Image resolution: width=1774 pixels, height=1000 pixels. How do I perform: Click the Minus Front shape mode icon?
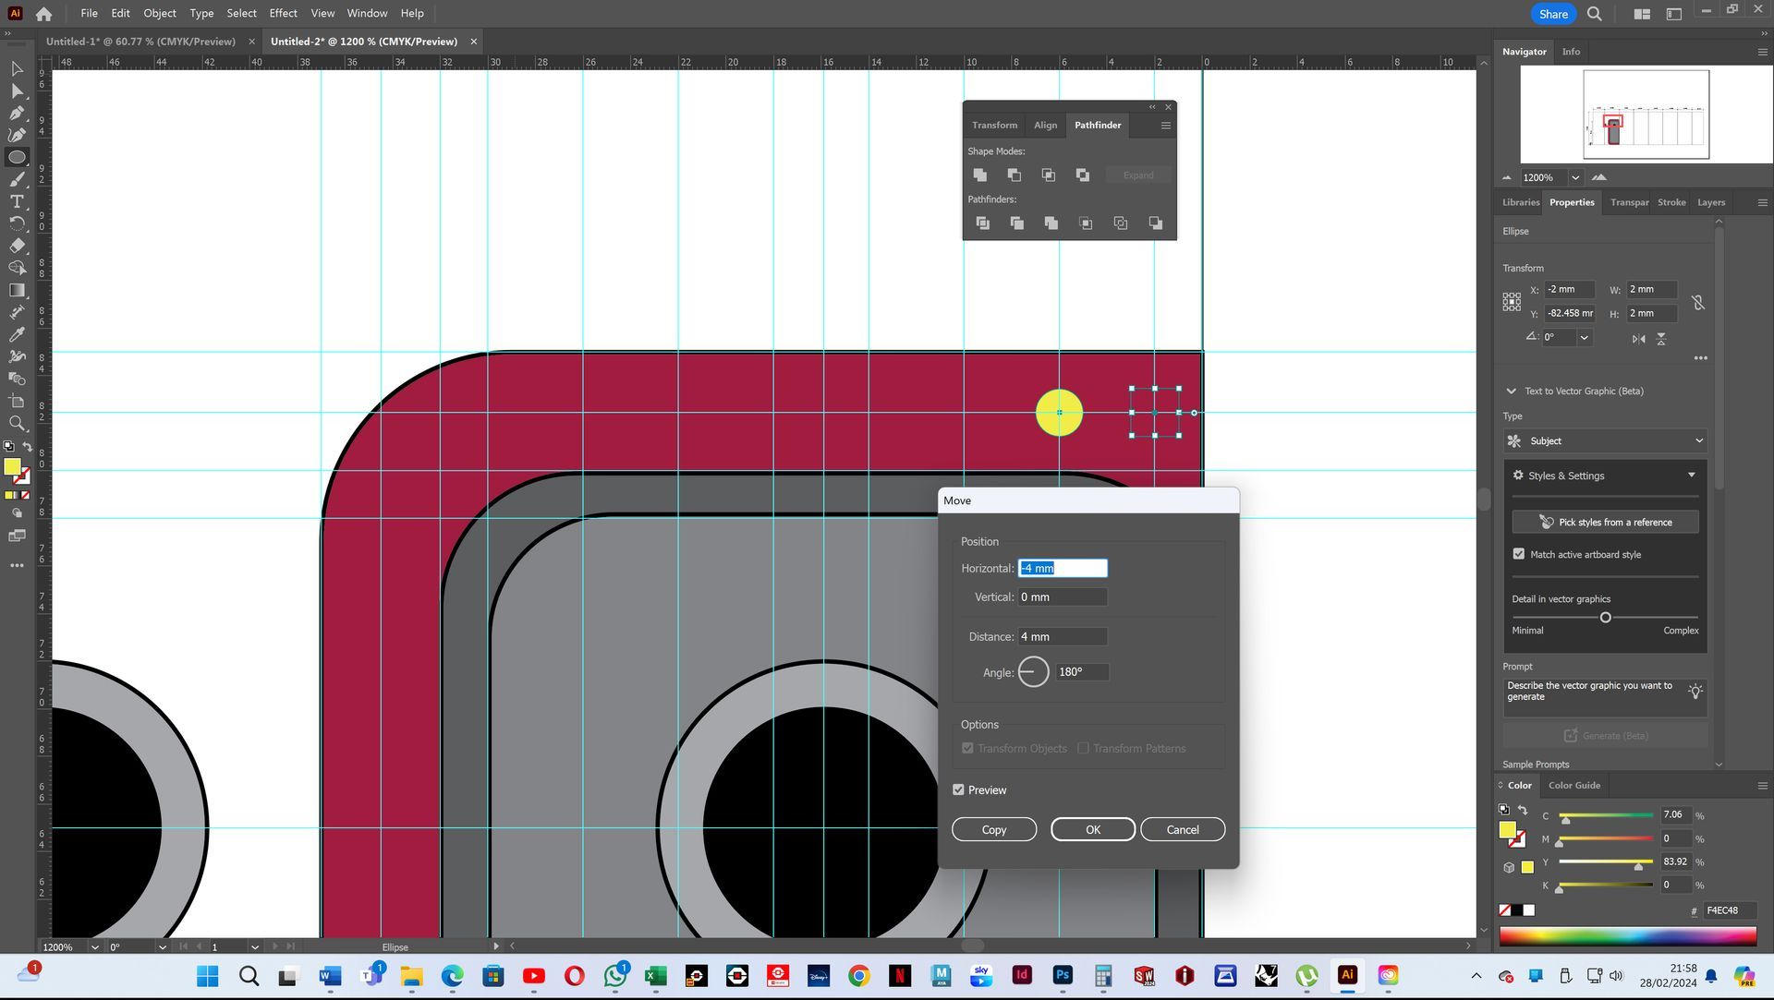coord(1015,175)
